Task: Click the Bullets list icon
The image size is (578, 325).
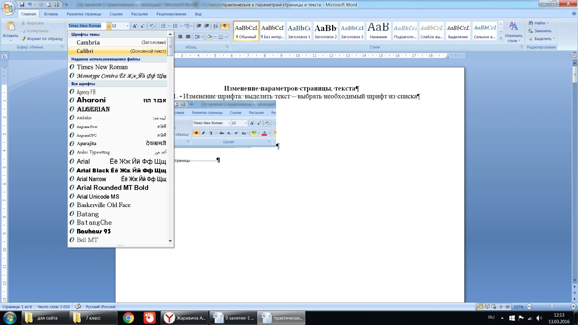Action: tap(163, 26)
